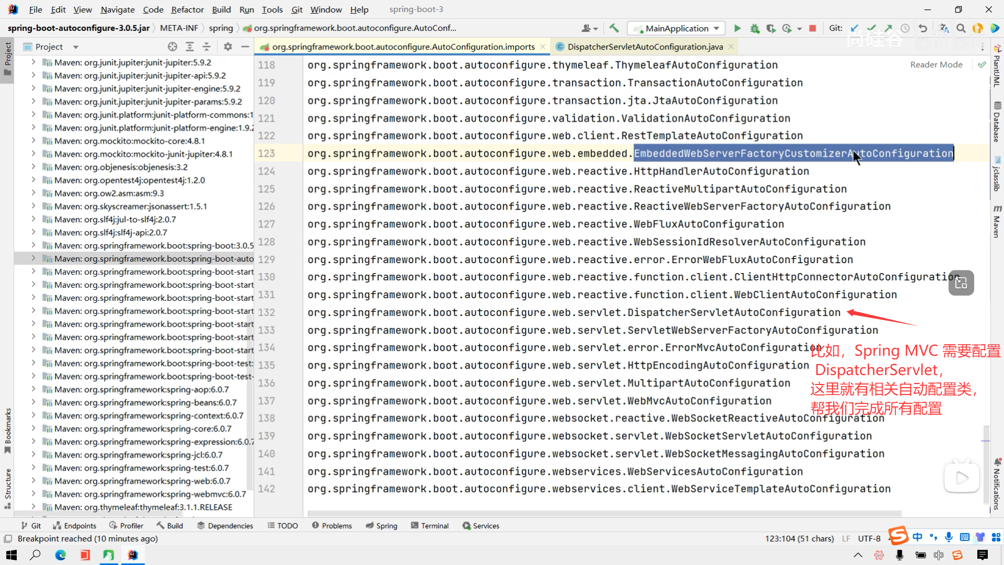
Task: Open the MainApplication run configuration dropdown
Action: tap(677, 28)
